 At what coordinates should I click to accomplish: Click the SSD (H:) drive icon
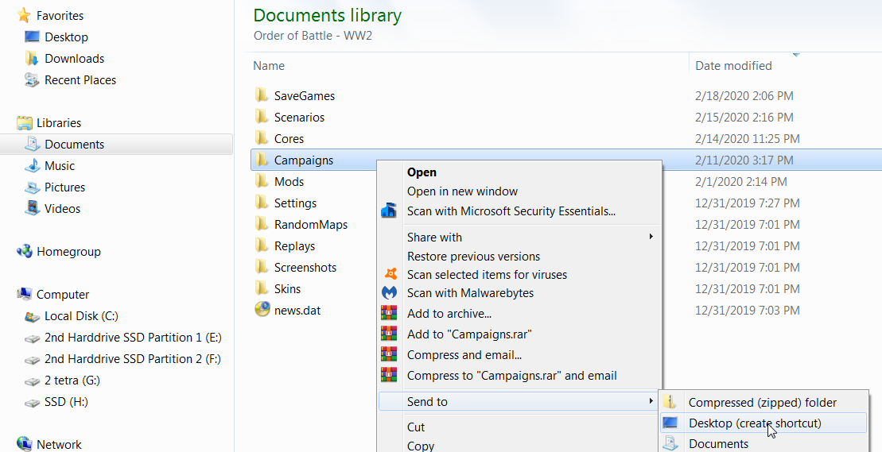coord(32,403)
